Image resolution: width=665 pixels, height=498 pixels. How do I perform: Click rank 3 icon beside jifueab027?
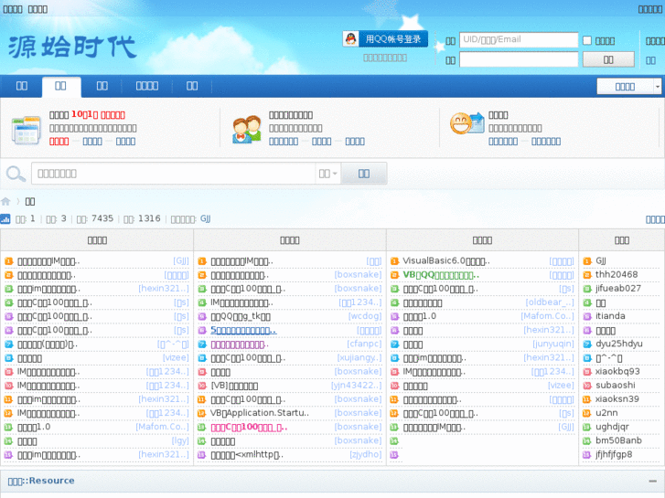coord(587,289)
